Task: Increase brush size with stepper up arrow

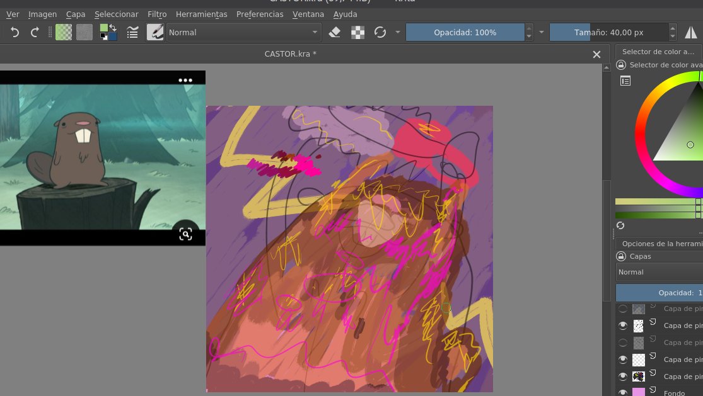Action: click(673, 28)
